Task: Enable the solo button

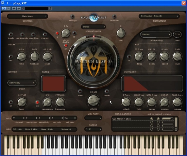Action: tap(80, 91)
